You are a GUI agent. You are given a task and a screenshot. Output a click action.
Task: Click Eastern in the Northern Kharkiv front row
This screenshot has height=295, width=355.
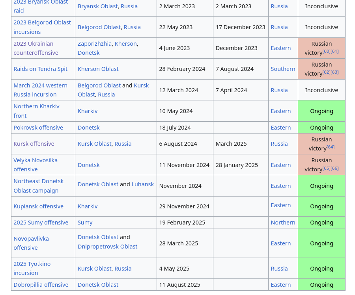click(281, 111)
